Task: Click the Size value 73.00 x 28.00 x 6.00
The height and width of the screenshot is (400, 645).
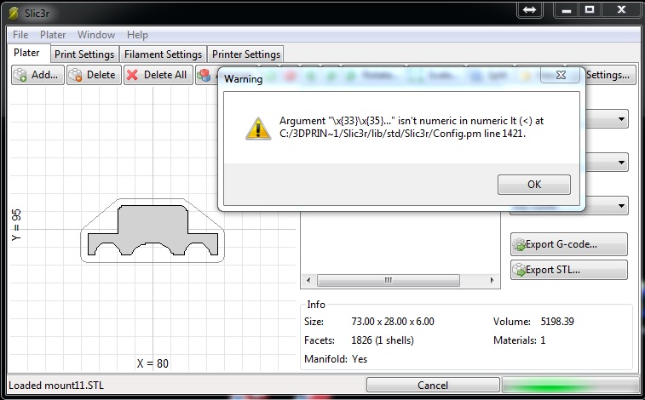Action: tap(393, 322)
